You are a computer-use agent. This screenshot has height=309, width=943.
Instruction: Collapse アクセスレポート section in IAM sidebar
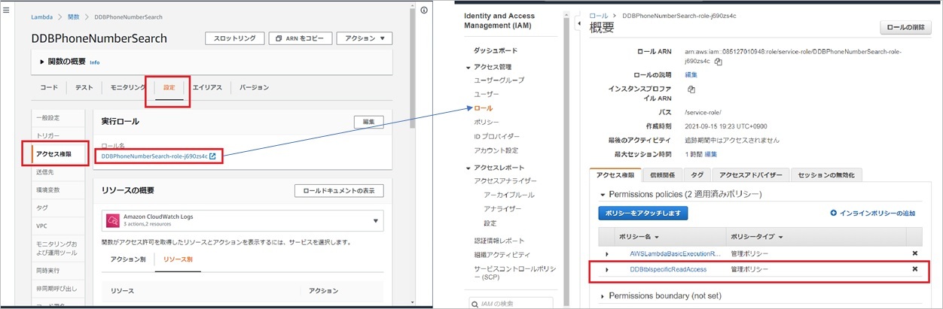coord(468,168)
